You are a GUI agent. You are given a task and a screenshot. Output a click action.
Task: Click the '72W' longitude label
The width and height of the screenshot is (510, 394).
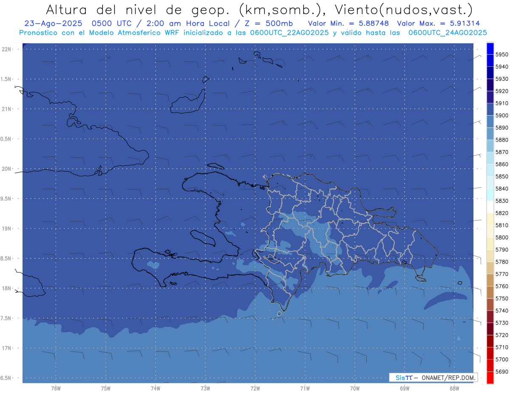tap(255, 388)
